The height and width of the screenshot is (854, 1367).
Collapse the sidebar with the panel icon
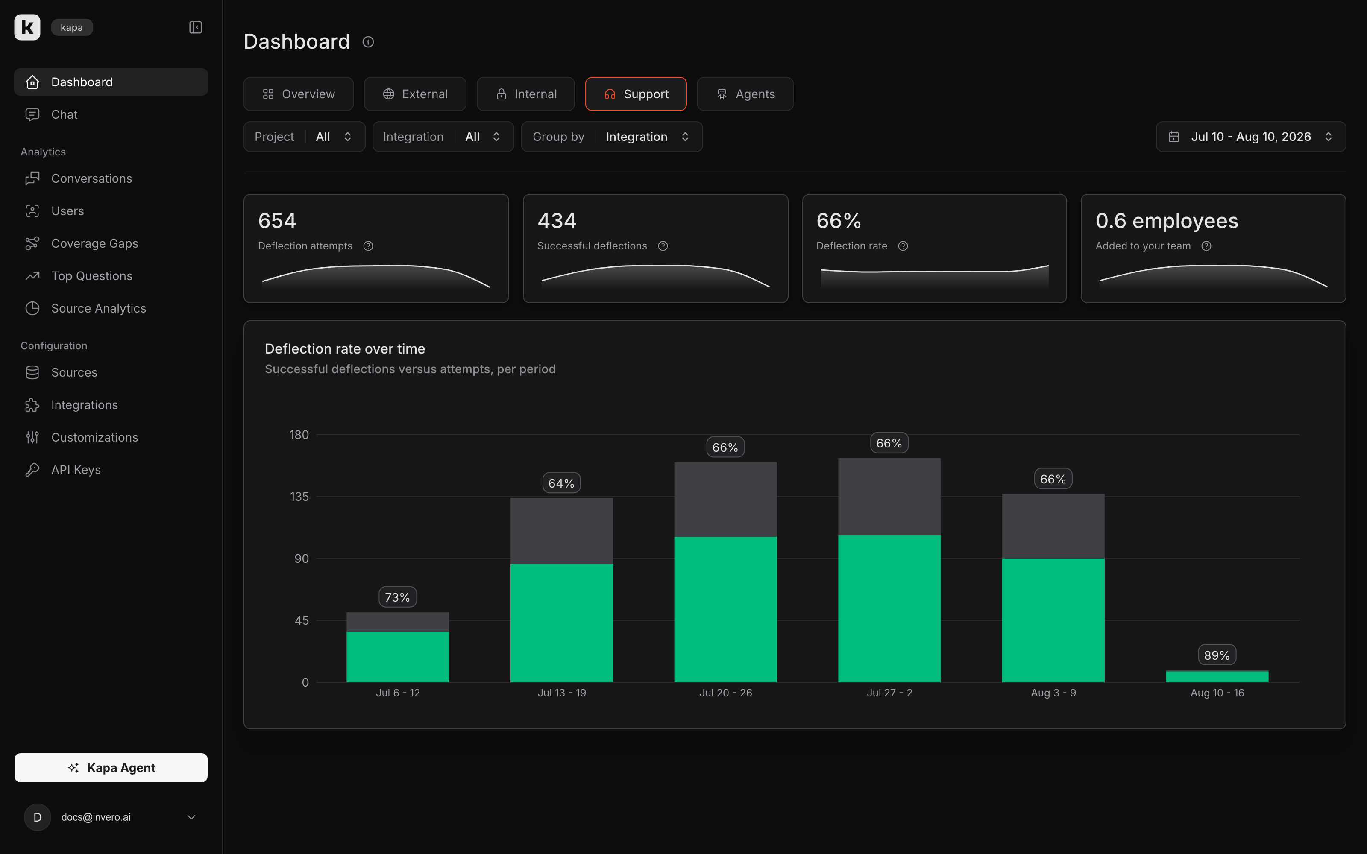pyautogui.click(x=196, y=27)
